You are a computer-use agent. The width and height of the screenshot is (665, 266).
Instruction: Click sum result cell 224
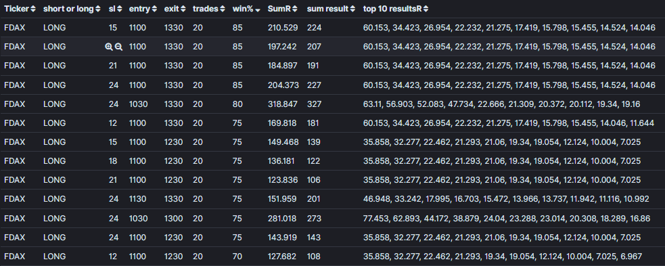pyautogui.click(x=315, y=28)
